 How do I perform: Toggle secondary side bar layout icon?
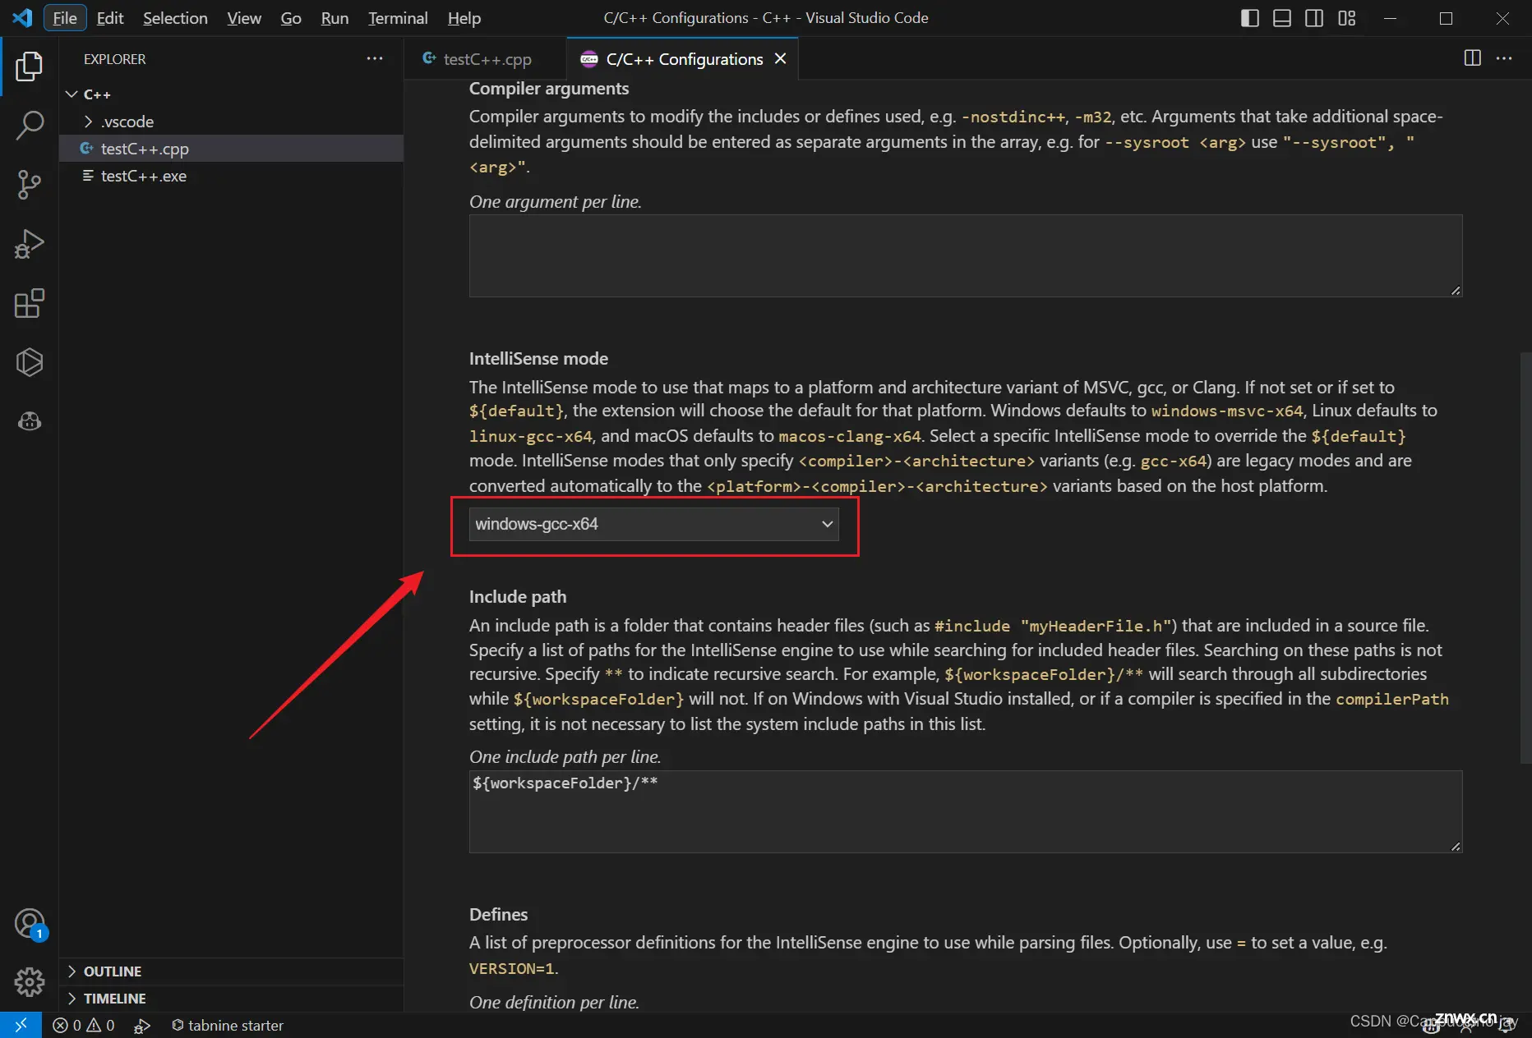point(1314,18)
